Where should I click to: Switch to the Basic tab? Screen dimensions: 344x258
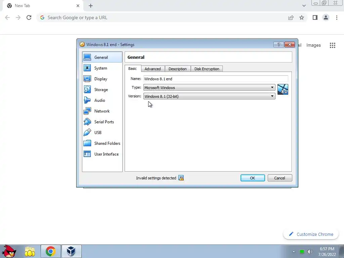(132, 69)
